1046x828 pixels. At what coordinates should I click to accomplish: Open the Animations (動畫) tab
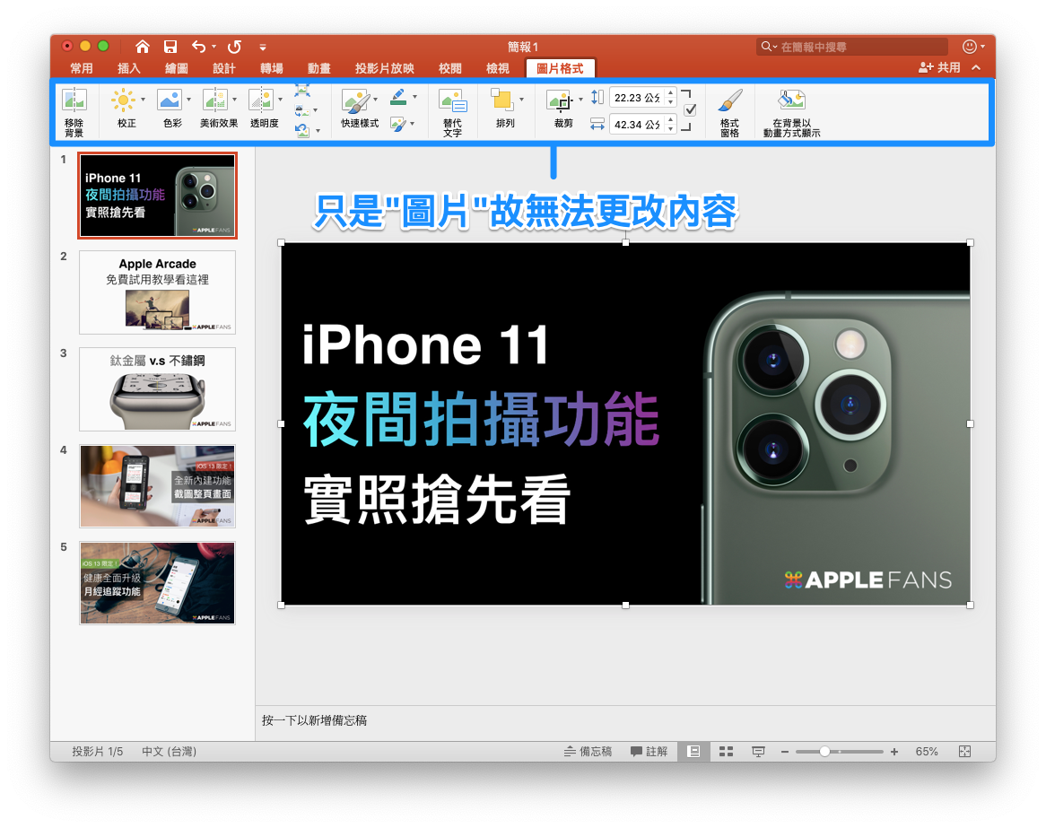(318, 68)
